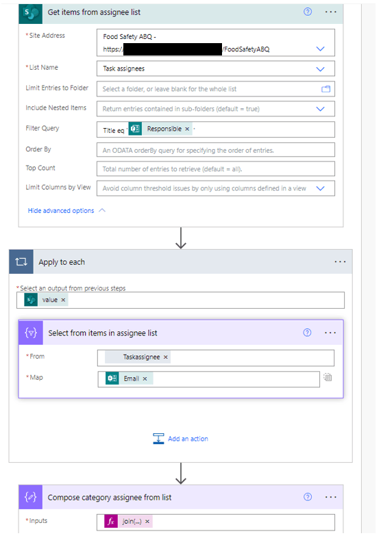
Task: Click the value token's SharePoint icon
Action: 31,300
